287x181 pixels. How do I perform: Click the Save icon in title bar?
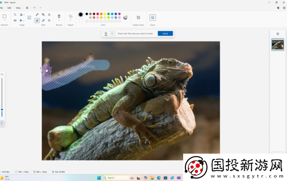point(27,8)
